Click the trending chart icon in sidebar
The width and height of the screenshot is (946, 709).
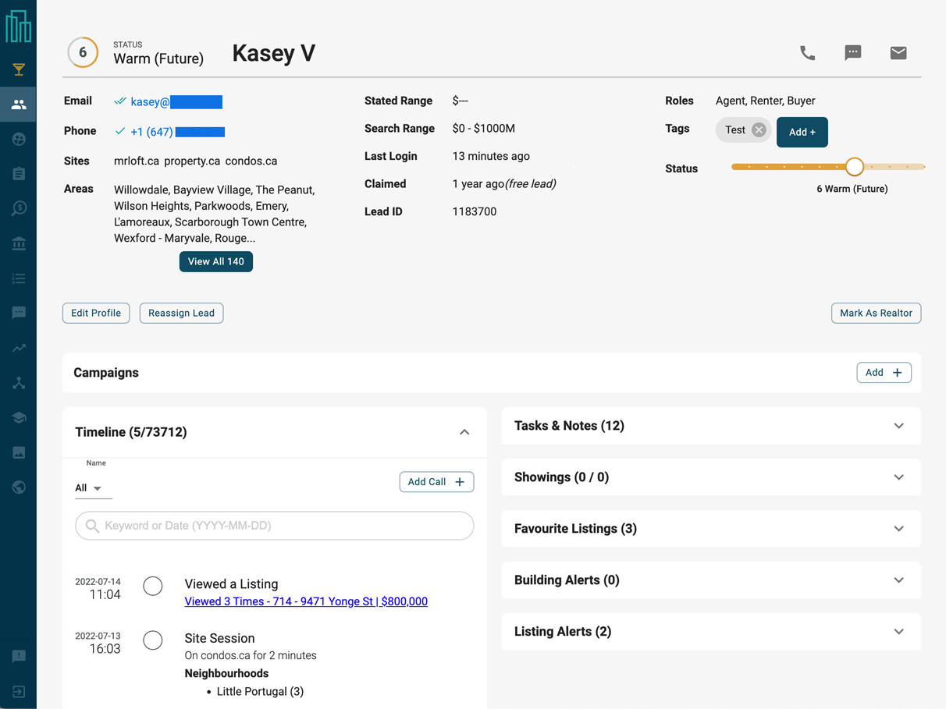[19, 349]
